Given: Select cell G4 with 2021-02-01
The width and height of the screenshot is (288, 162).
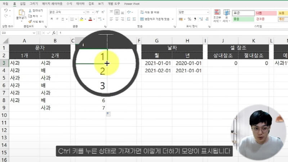Looking at the screenshot, I should point(157,71).
